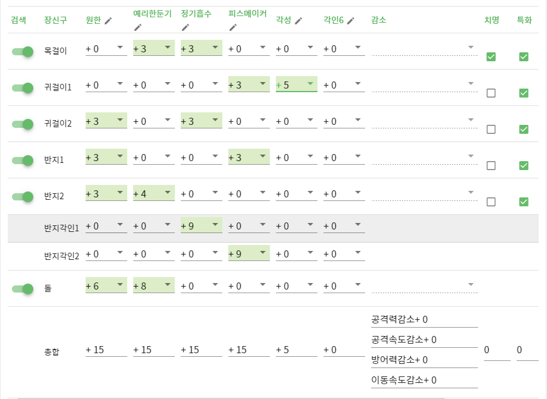The width and height of the screenshot is (547, 399).
Task: Open the 원한 dropdown in 돌 row
Action: (x=106, y=286)
